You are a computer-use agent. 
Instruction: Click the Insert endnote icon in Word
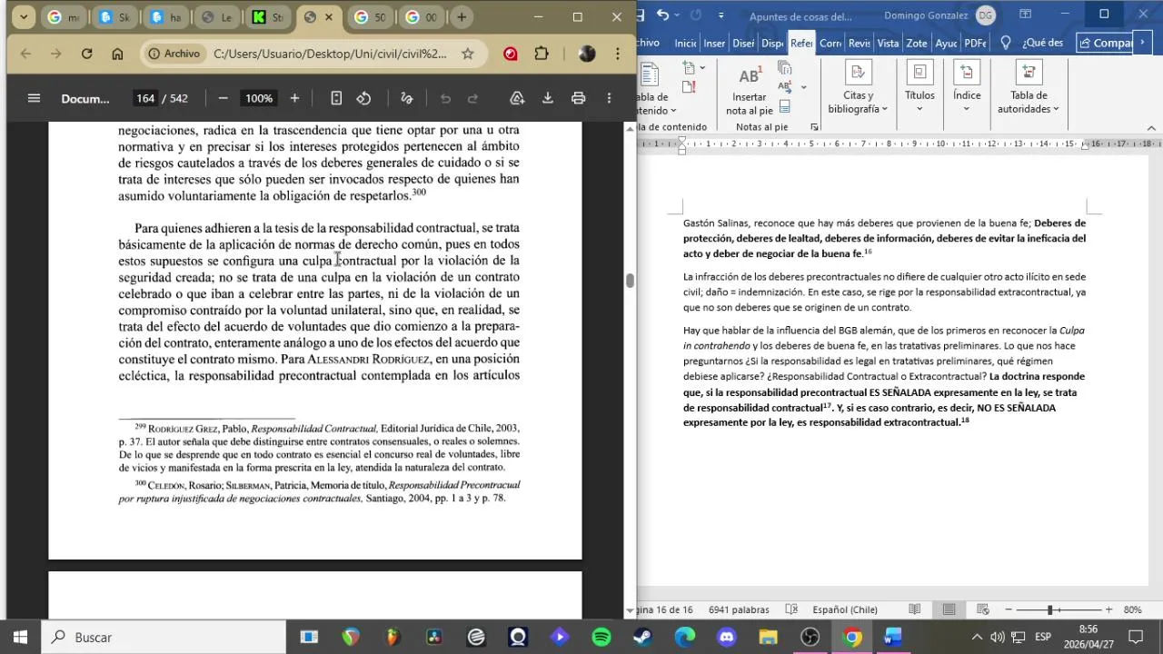tap(785, 69)
